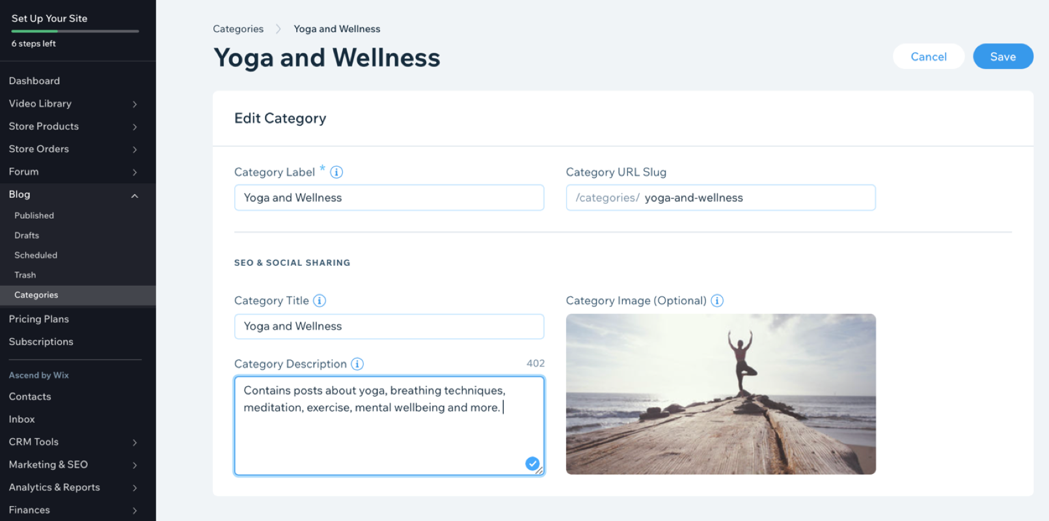Screen dimensions: 1049x521
Task: Click the Category Label info icon
Action: [336, 173]
